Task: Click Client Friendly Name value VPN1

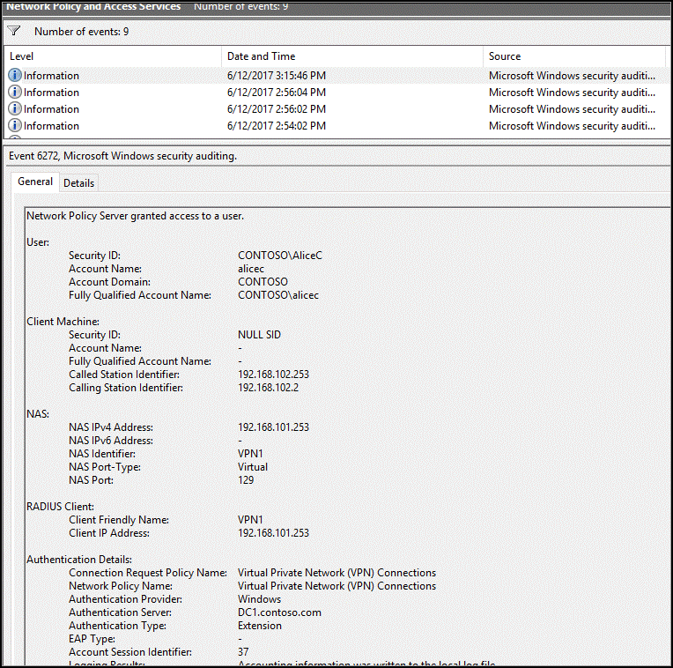Action: 250,520
